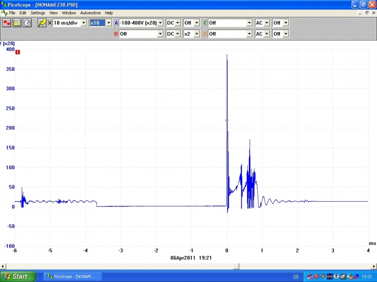Click the scrollbar left arrow

click(3, 266)
